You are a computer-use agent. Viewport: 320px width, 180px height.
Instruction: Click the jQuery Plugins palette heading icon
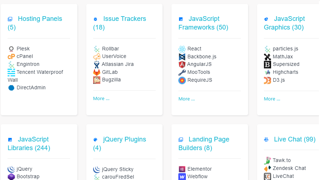point(95,140)
